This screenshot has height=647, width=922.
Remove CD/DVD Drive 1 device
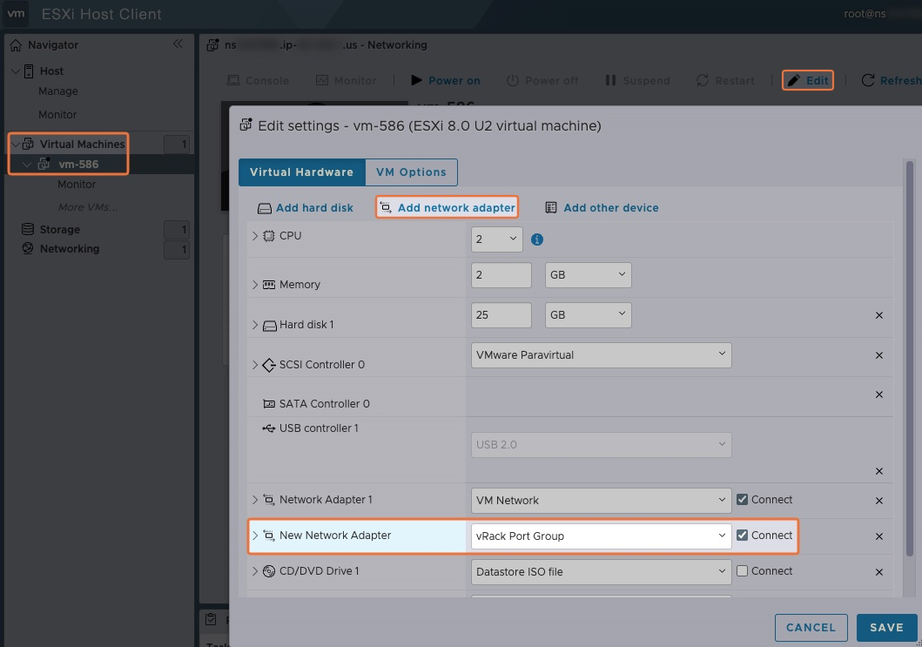point(879,572)
